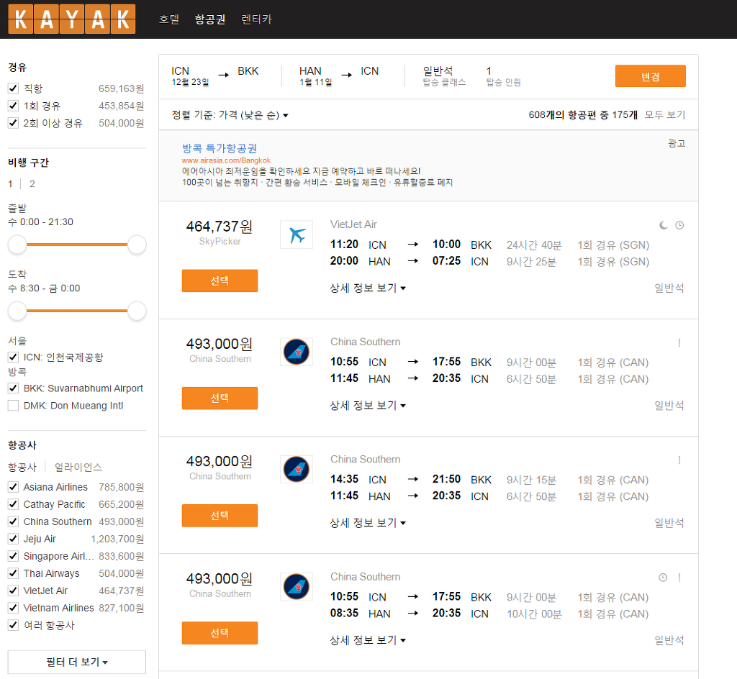The width and height of the screenshot is (737, 679).
Task: Open the 렌터카 rental car tab
Action: click(257, 19)
